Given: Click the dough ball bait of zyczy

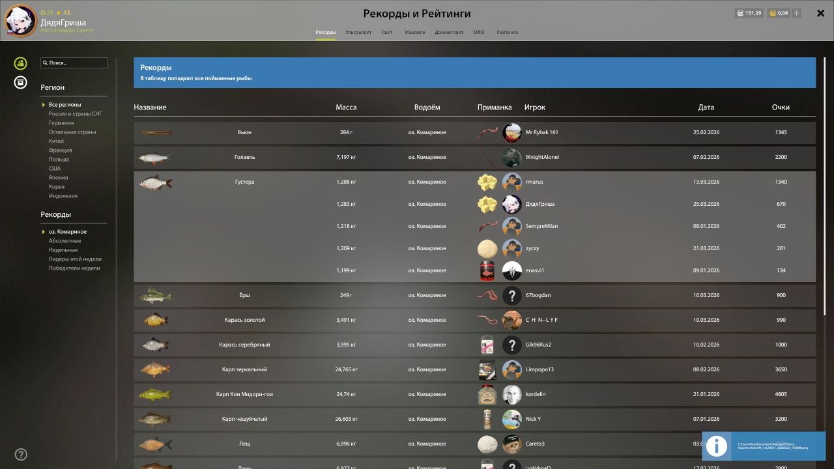Looking at the screenshot, I should point(487,249).
